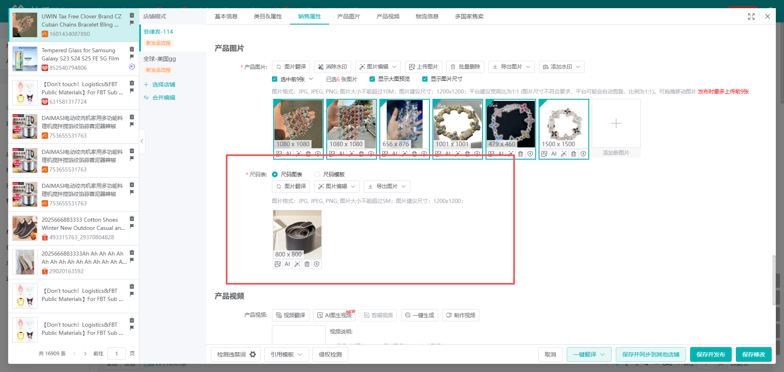The image size is (784, 372).
Task: Toggle the 显示图片尺寸 checkbox
Action: point(425,79)
